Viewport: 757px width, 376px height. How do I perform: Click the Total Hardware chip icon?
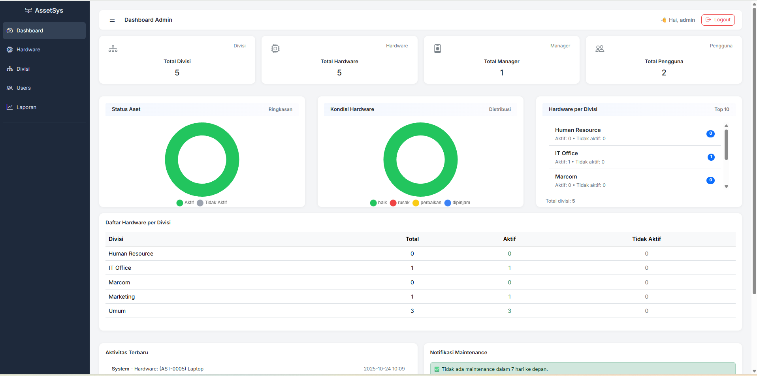point(275,49)
